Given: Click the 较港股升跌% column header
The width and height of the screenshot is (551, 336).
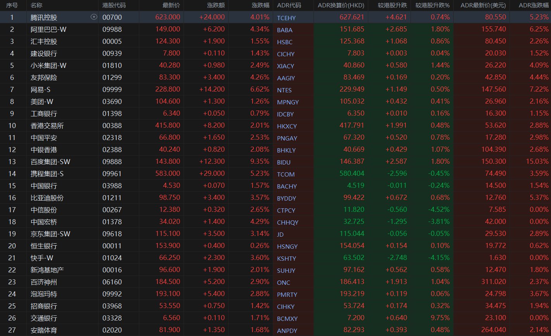Looking at the screenshot, I should [x=432, y=5].
